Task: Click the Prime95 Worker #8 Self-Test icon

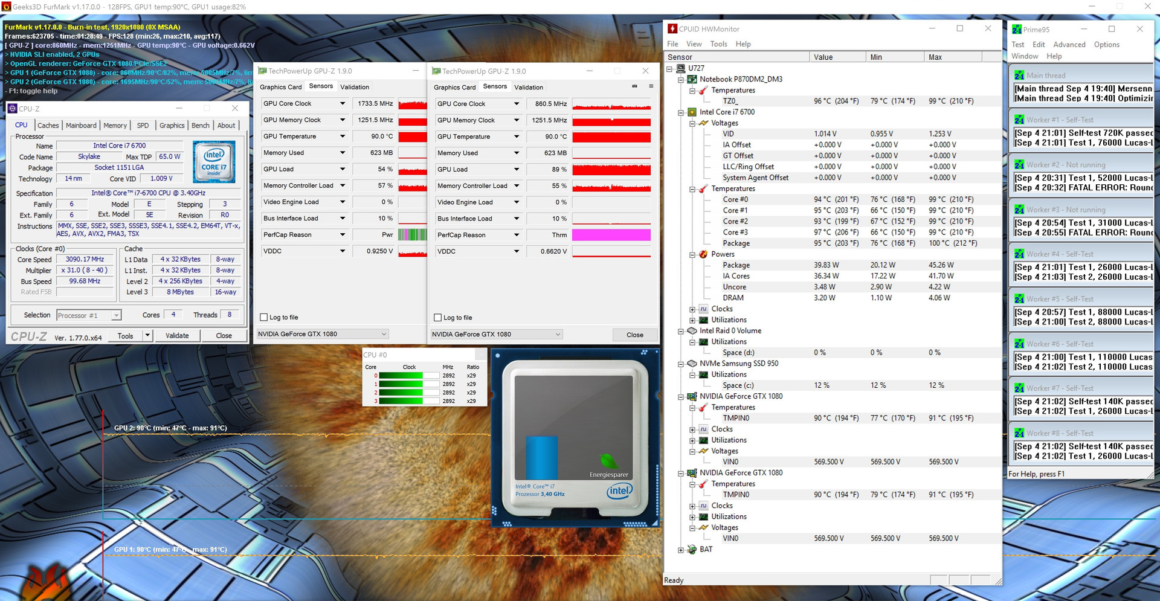Action: pyautogui.click(x=1019, y=433)
